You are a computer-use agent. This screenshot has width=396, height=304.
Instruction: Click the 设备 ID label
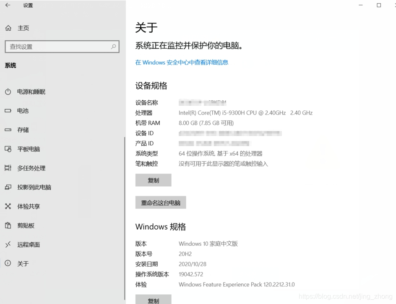click(x=144, y=133)
